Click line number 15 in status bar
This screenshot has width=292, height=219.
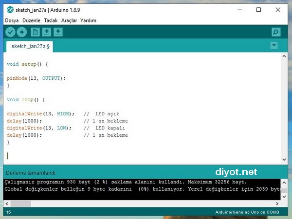(x=8, y=212)
